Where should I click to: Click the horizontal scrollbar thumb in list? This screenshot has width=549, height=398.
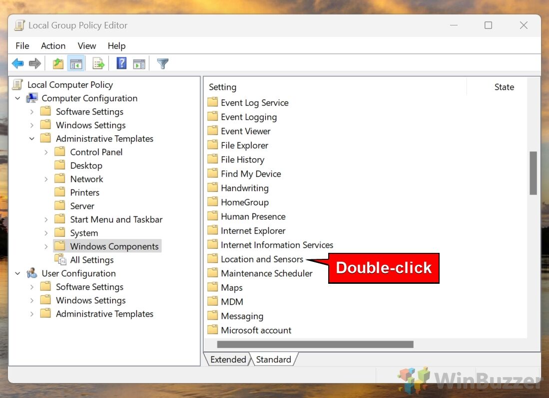pyautogui.click(x=315, y=344)
